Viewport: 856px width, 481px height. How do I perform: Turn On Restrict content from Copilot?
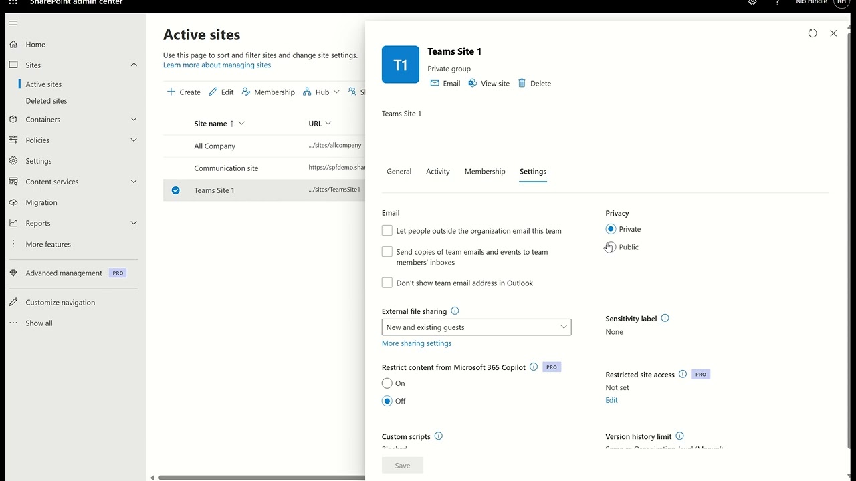pyautogui.click(x=387, y=383)
